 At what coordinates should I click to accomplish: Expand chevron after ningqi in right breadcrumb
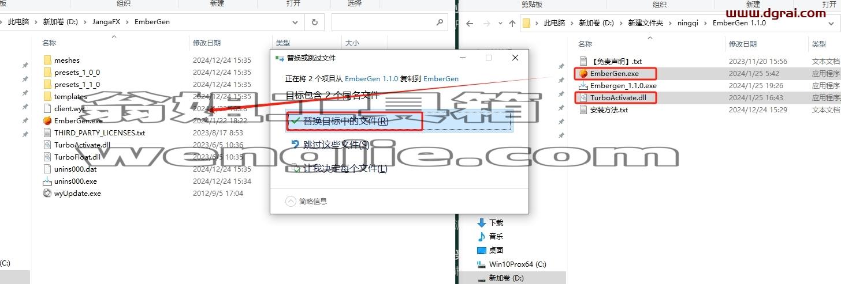tap(707, 24)
